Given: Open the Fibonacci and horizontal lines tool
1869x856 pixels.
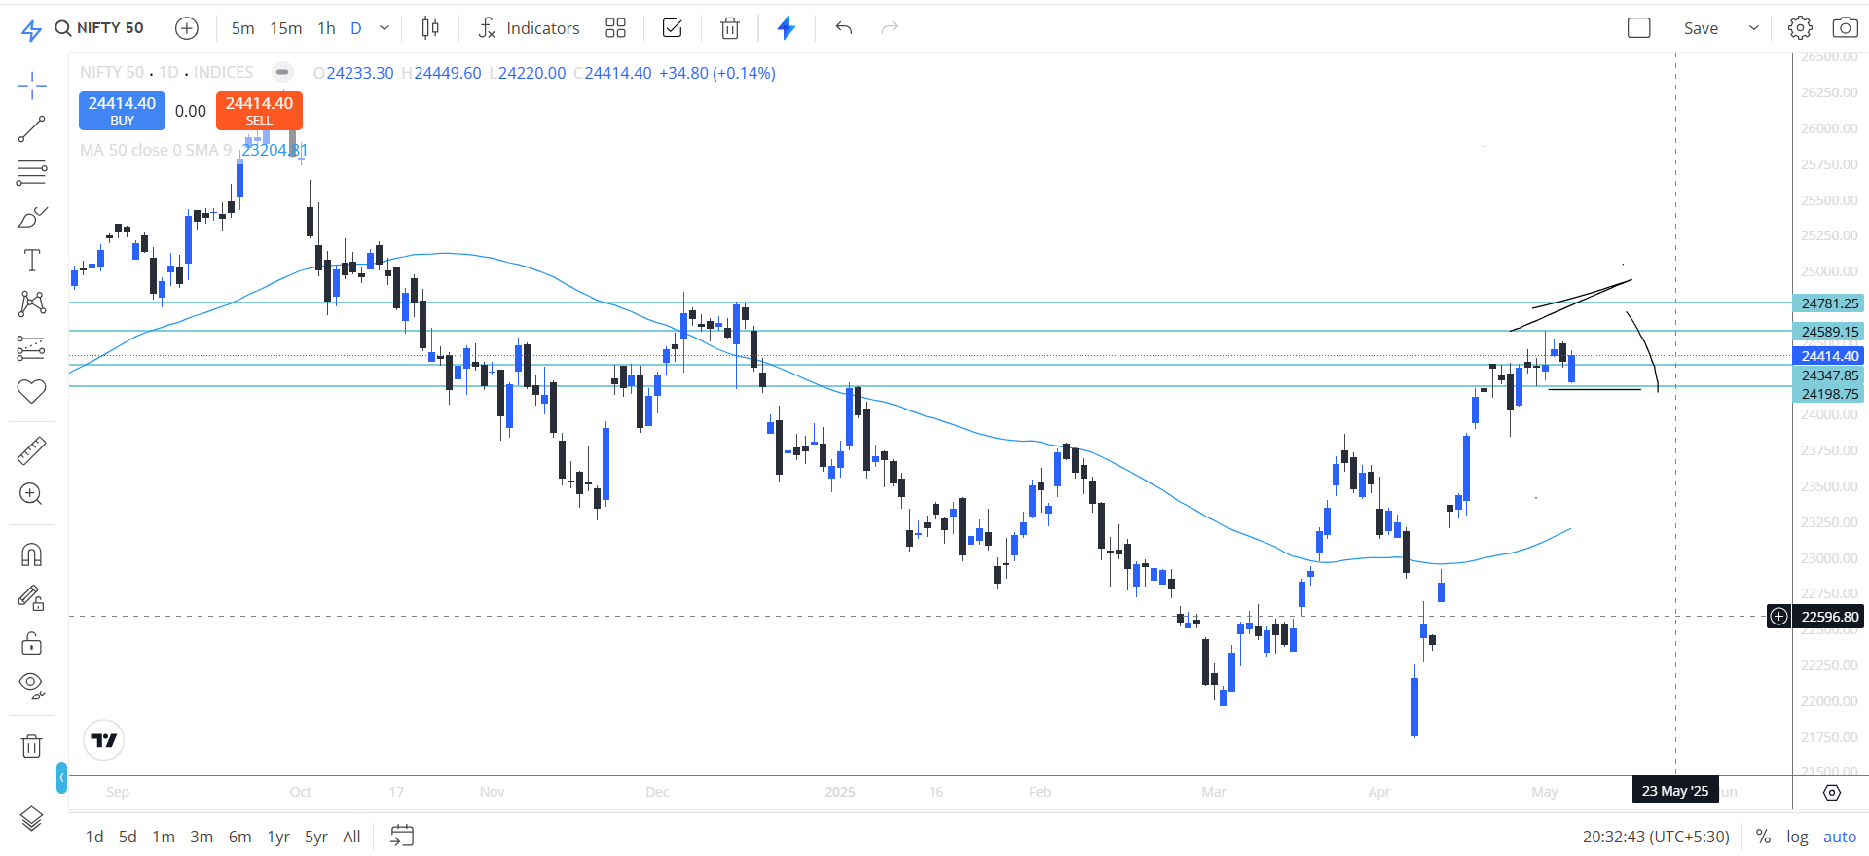Looking at the screenshot, I should coord(32,173).
